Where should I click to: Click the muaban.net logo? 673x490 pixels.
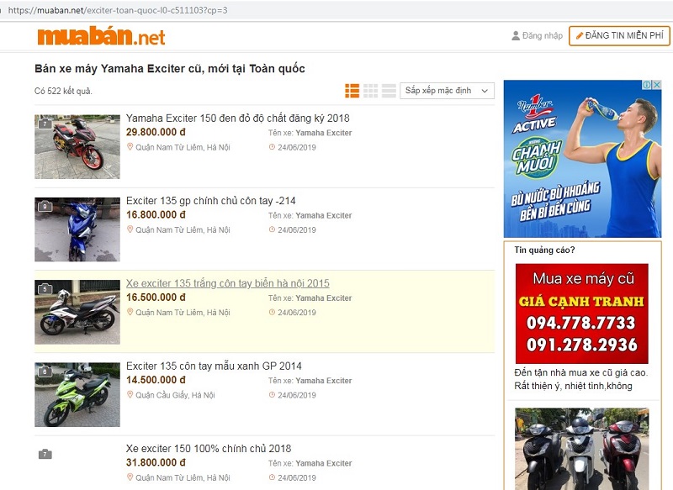(x=101, y=36)
